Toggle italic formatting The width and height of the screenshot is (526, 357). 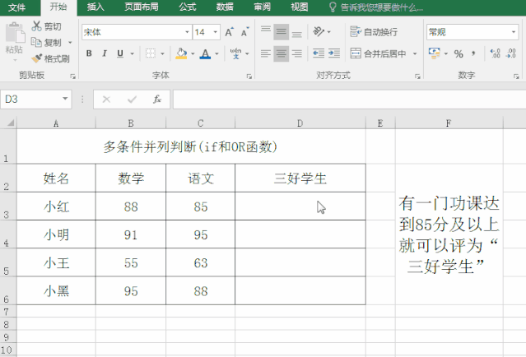105,53
